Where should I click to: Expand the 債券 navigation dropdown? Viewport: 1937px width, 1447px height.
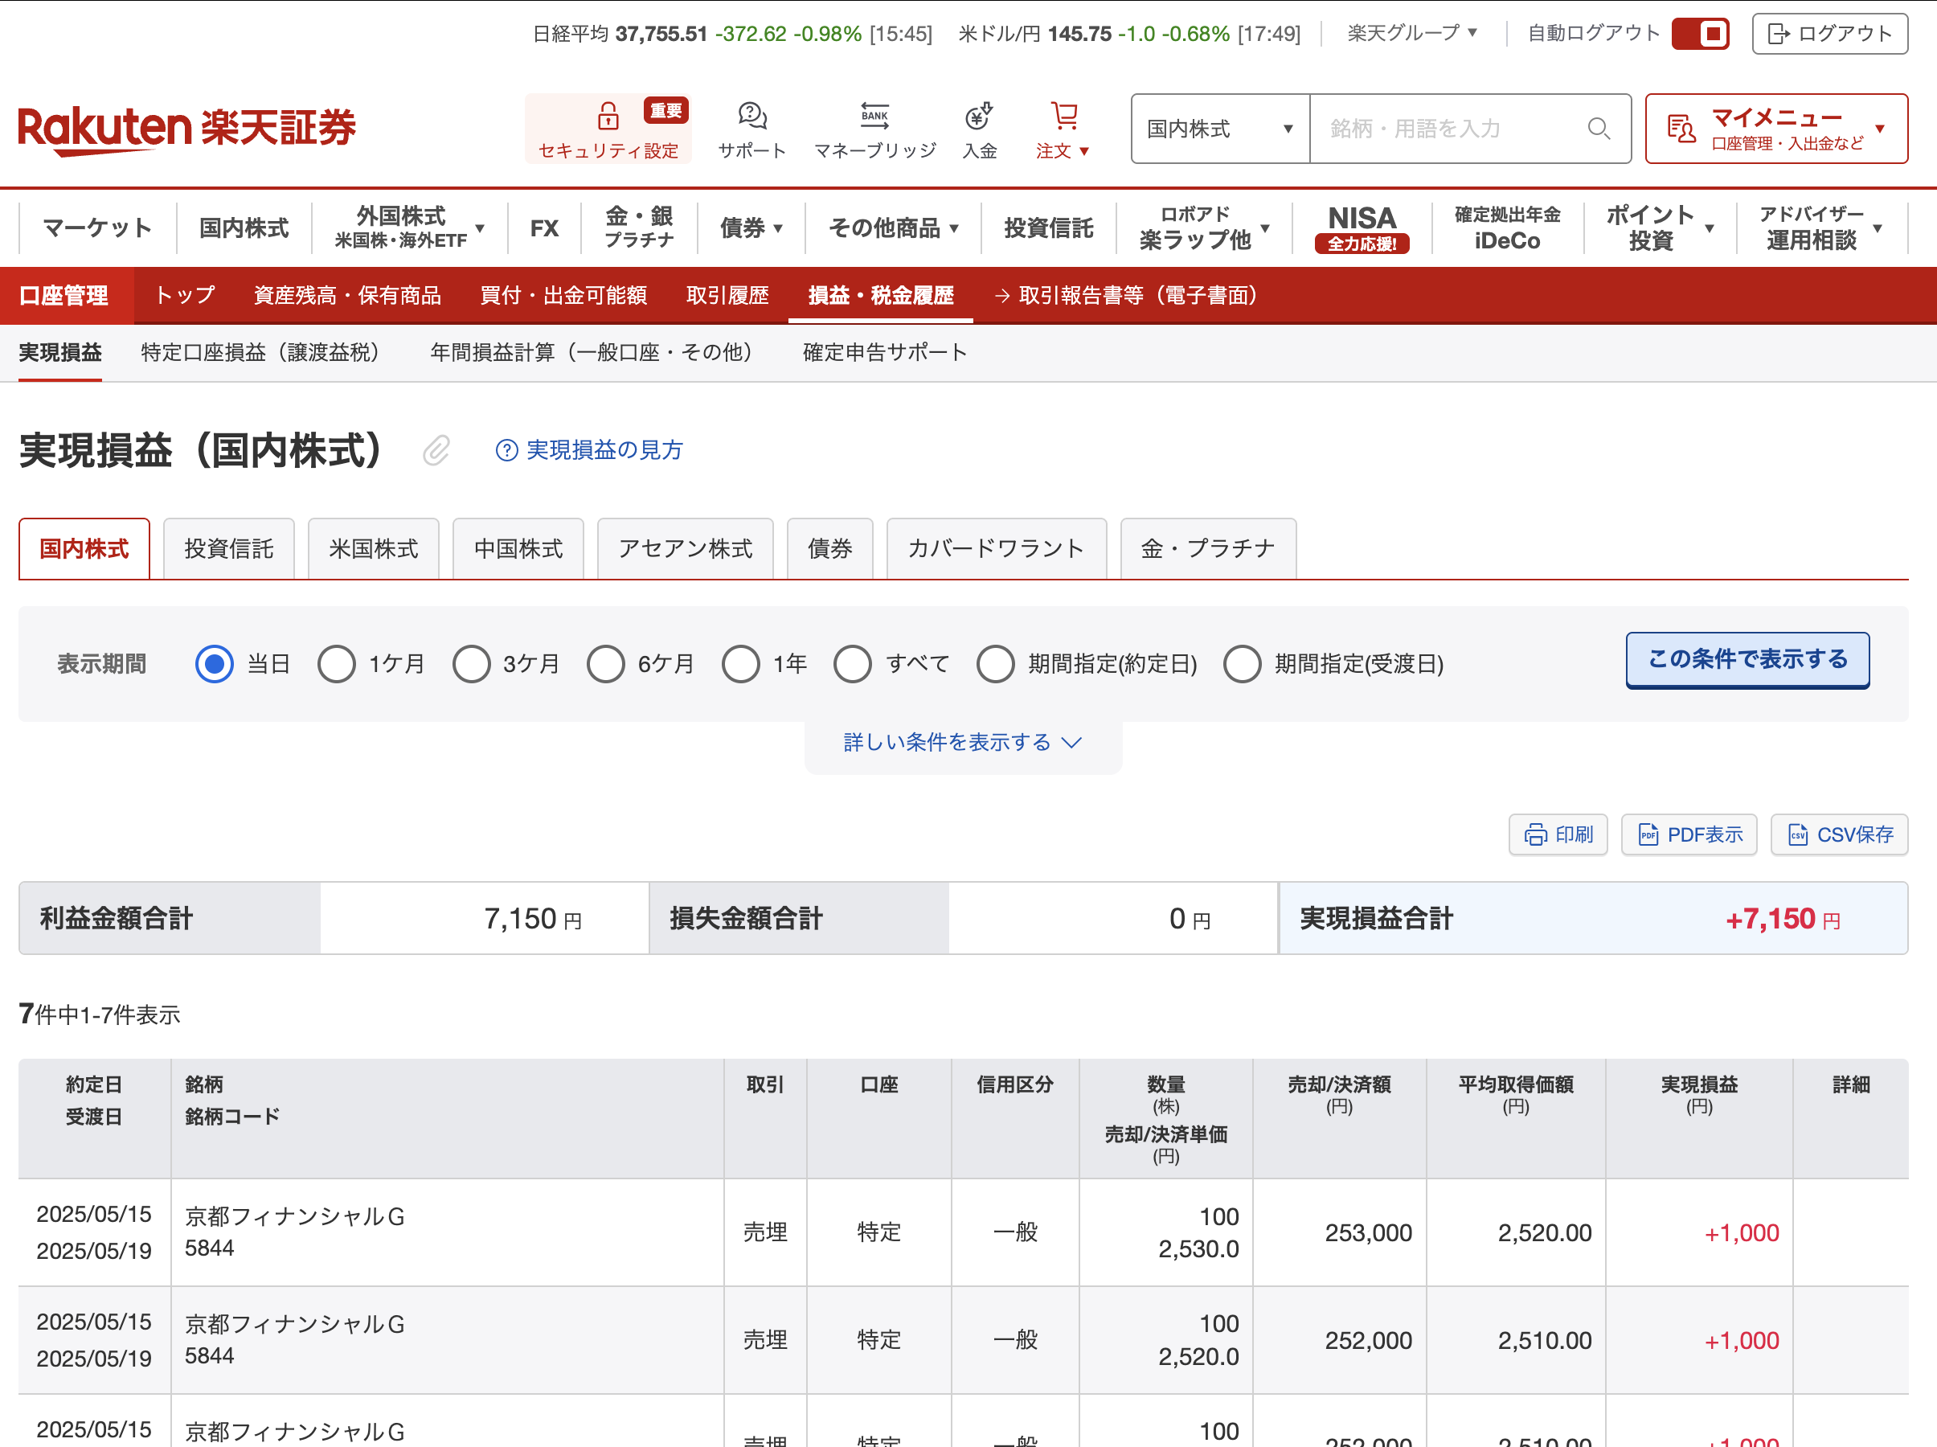(x=751, y=228)
